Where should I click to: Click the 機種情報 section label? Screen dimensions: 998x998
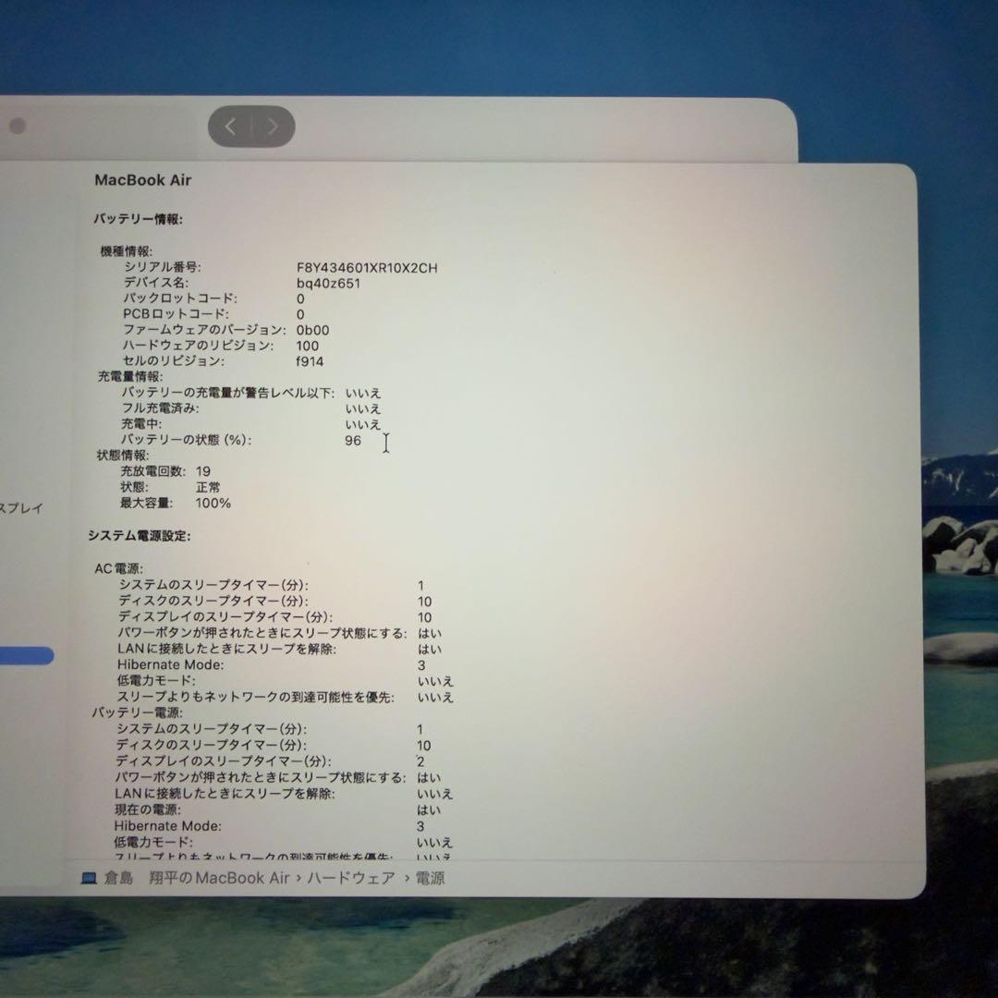coord(126,251)
